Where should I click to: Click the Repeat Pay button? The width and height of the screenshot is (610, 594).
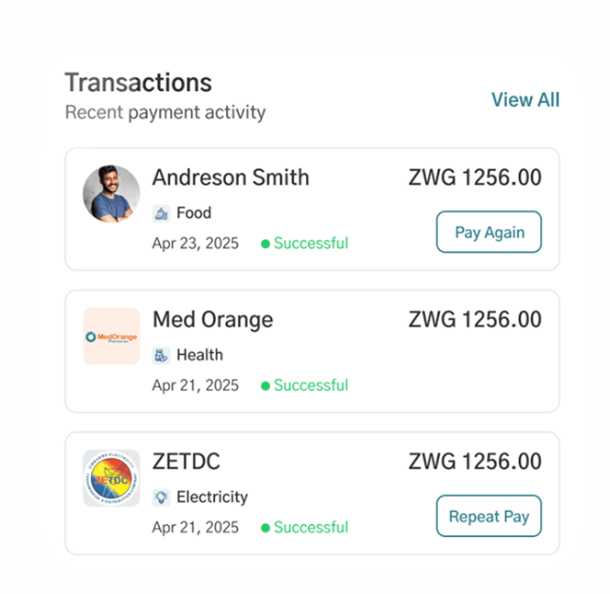pyautogui.click(x=489, y=516)
